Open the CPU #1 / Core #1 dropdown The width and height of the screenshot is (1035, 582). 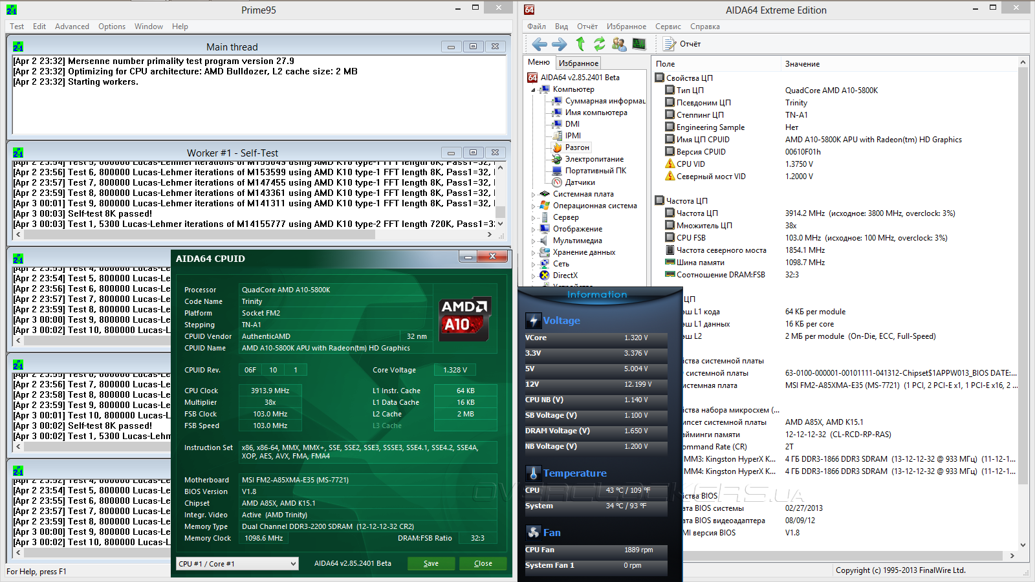click(237, 564)
